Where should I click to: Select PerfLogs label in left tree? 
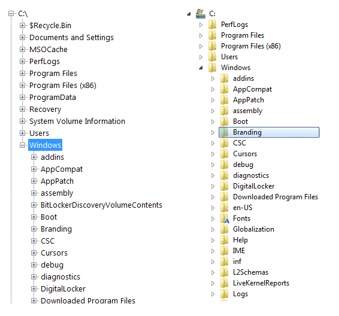coord(44,62)
